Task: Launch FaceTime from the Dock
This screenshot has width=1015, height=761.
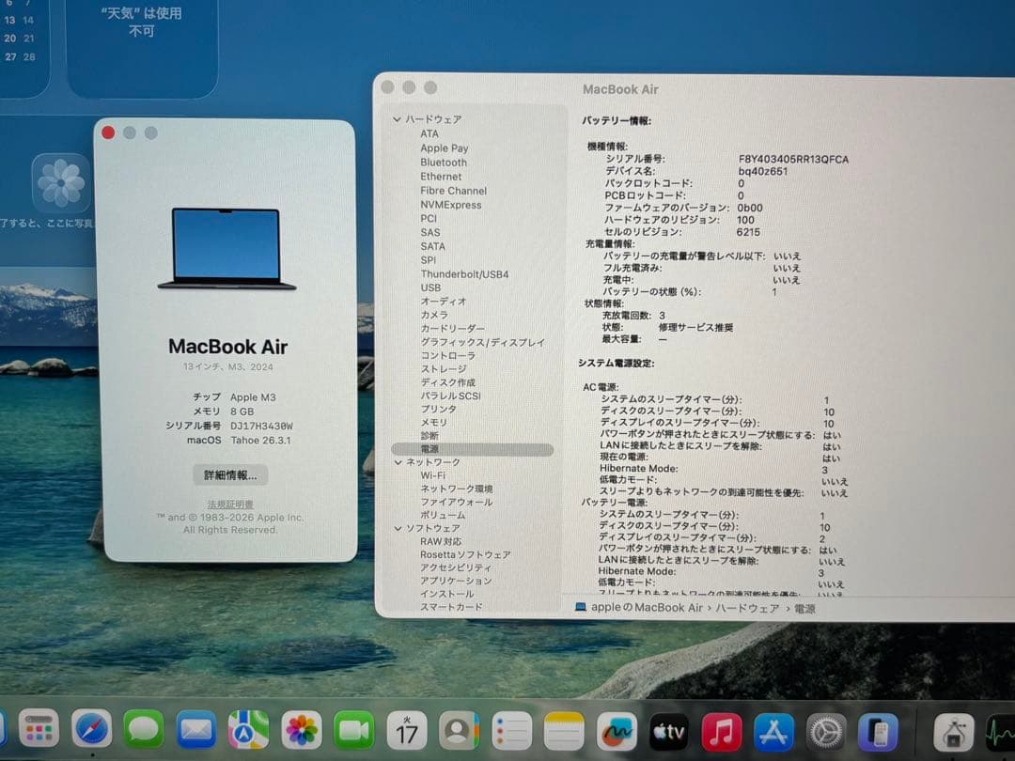Action: click(x=353, y=731)
